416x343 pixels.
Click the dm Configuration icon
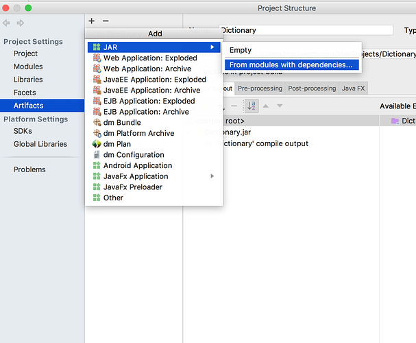pos(97,155)
